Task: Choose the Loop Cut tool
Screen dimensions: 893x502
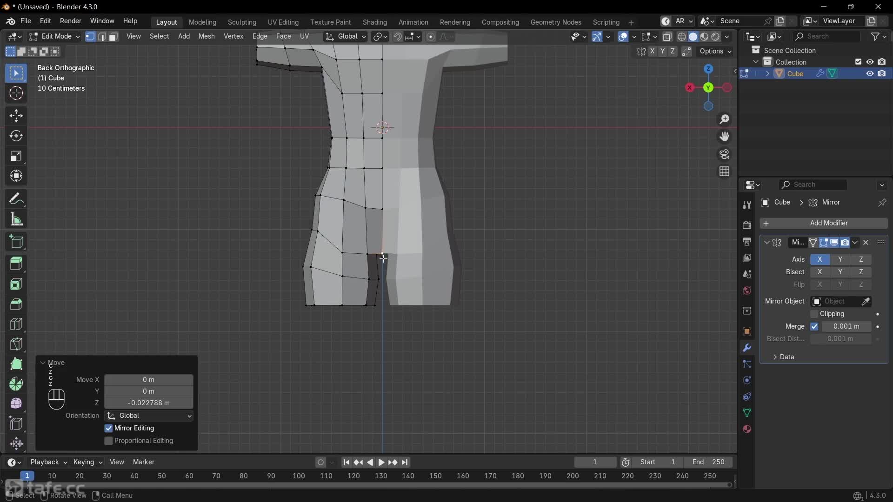Action: pos(16,324)
